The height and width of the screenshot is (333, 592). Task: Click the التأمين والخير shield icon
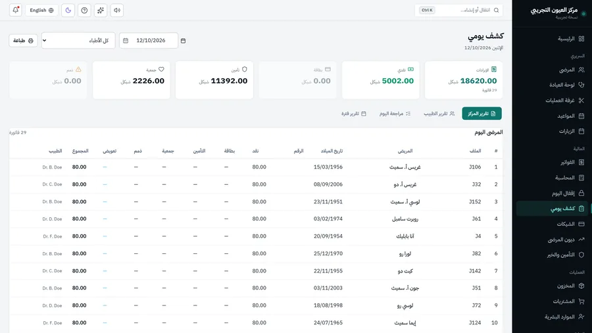(581, 255)
